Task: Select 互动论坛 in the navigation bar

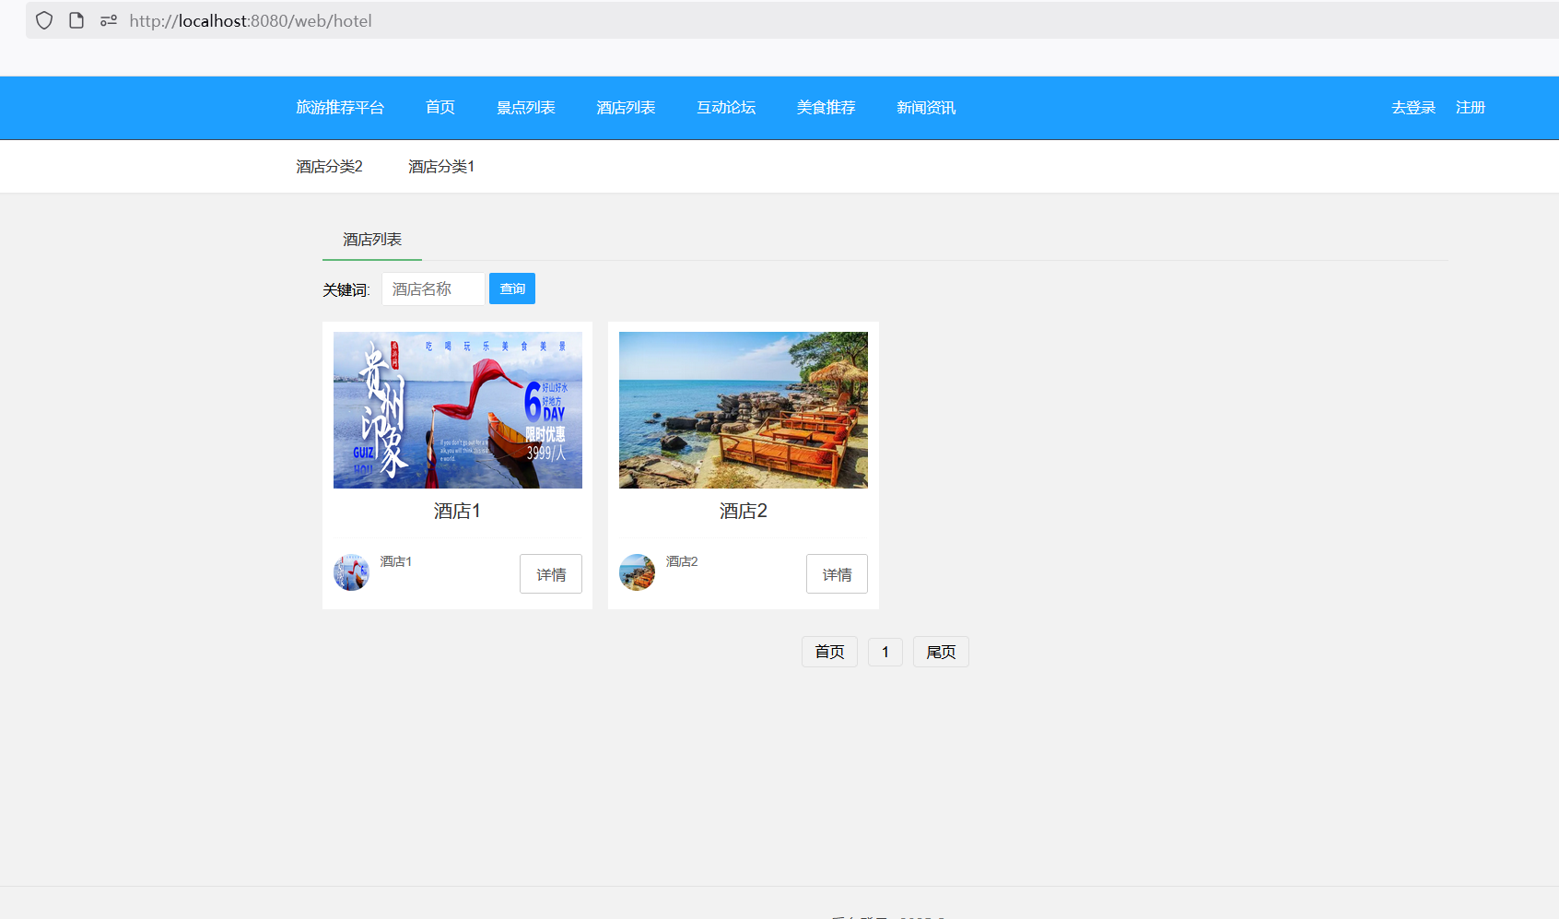Action: pyautogui.click(x=726, y=108)
